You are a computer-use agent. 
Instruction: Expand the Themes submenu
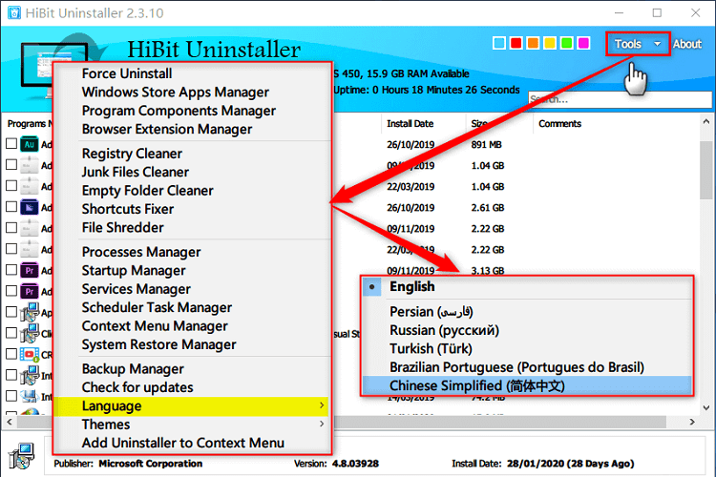pos(192,425)
